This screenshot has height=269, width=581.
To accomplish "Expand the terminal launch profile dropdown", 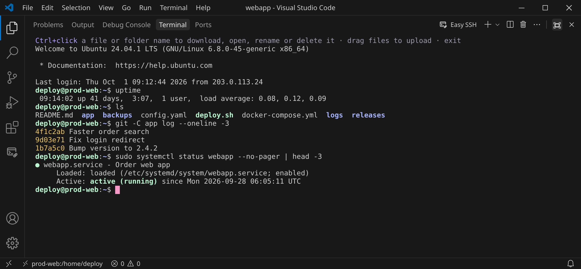I will click(497, 25).
